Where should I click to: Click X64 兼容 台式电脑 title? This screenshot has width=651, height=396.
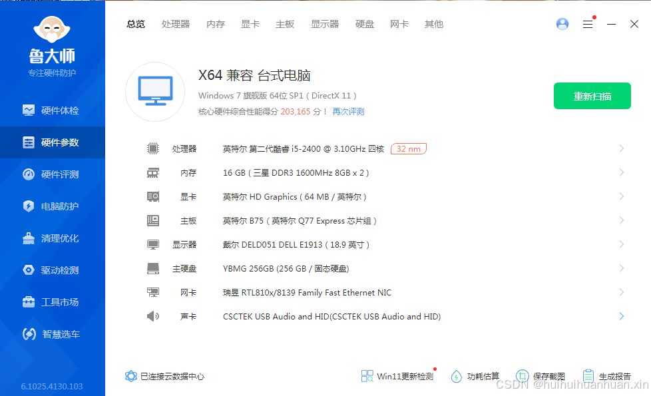[x=254, y=75]
